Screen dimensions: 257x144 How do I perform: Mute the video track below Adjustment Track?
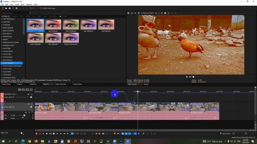point(29,104)
